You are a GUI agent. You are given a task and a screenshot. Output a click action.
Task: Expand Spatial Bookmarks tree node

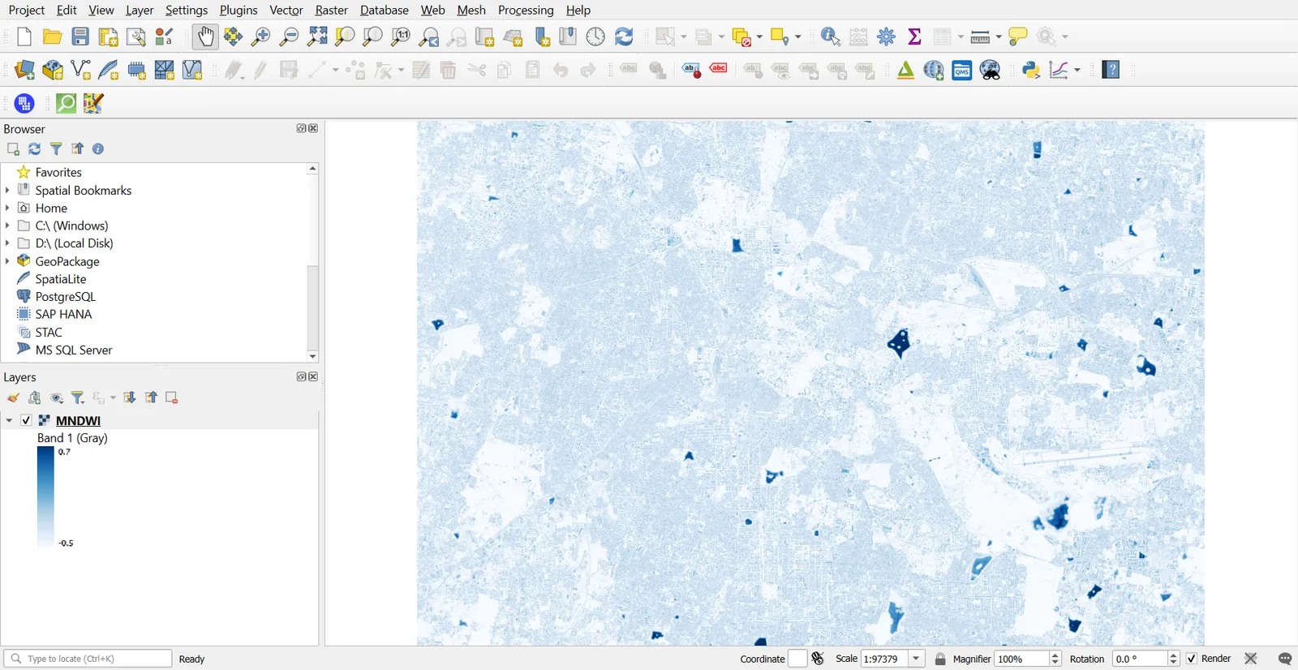(7, 190)
